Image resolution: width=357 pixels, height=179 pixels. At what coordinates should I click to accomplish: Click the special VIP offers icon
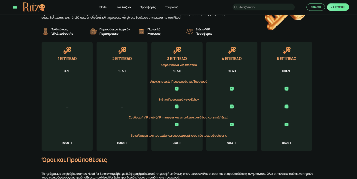click(x=190, y=32)
